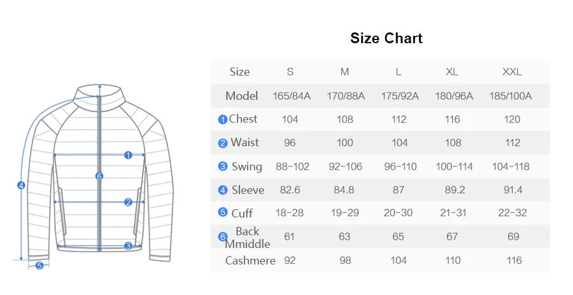Click the number 3 circle beside Swing
This screenshot has width=573, height=295.
[x=223, y=167]
